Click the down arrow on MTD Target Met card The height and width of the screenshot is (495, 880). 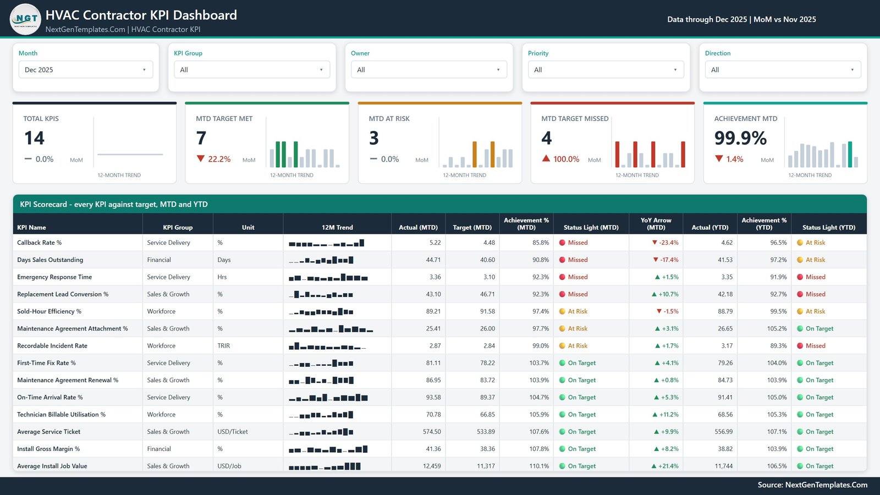201,159
